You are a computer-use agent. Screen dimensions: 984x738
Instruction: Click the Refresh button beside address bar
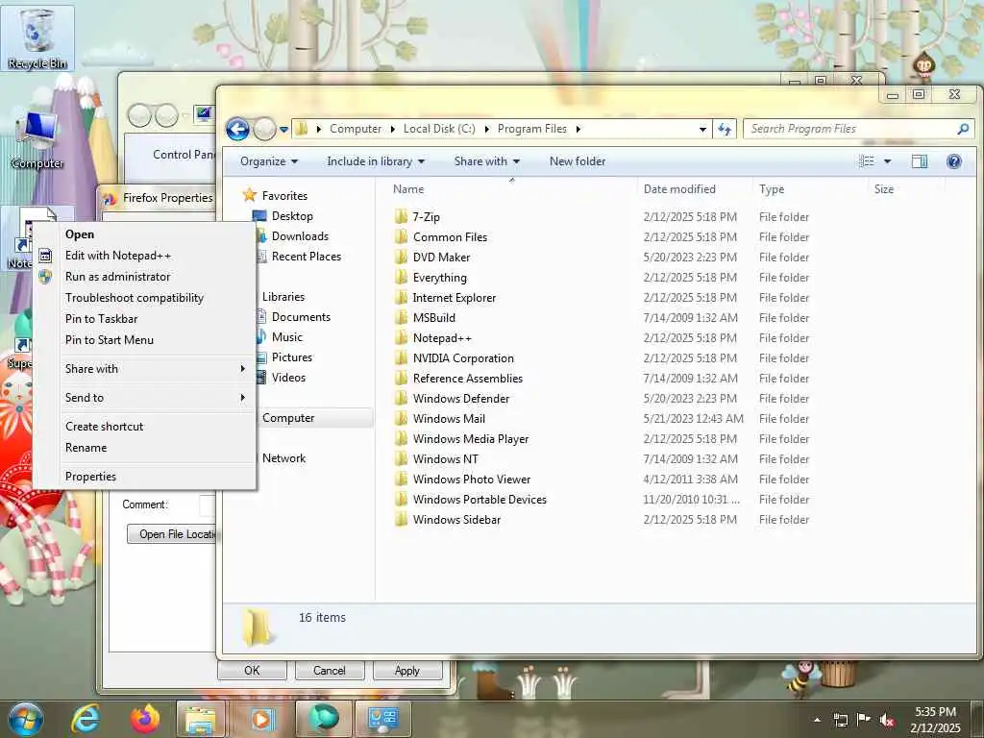pyautogui.click(x=725, y=129)
